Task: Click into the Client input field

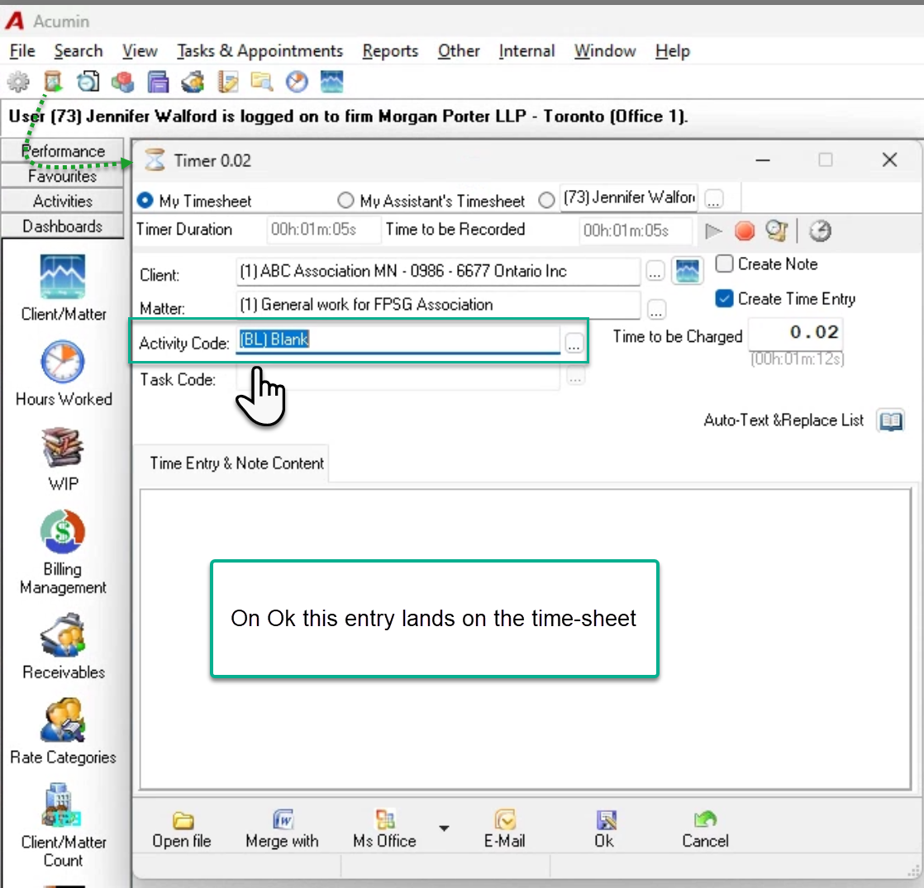Action: 438,272
